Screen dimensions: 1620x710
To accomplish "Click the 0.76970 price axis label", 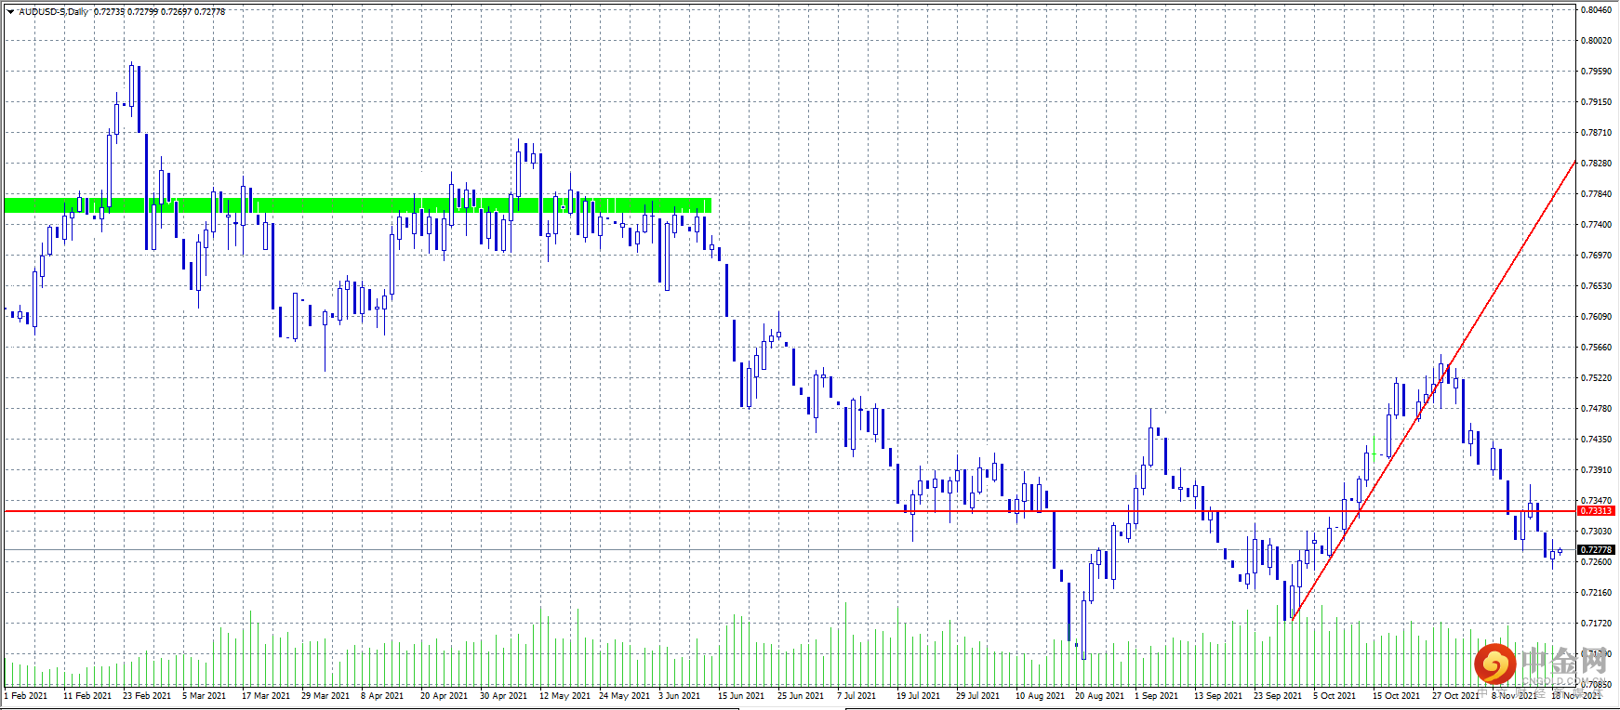I will 1597,256.
